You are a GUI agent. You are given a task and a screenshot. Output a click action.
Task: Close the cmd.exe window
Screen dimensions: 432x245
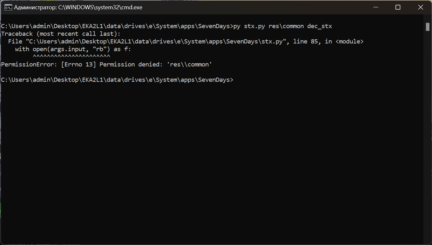point(420,7)
